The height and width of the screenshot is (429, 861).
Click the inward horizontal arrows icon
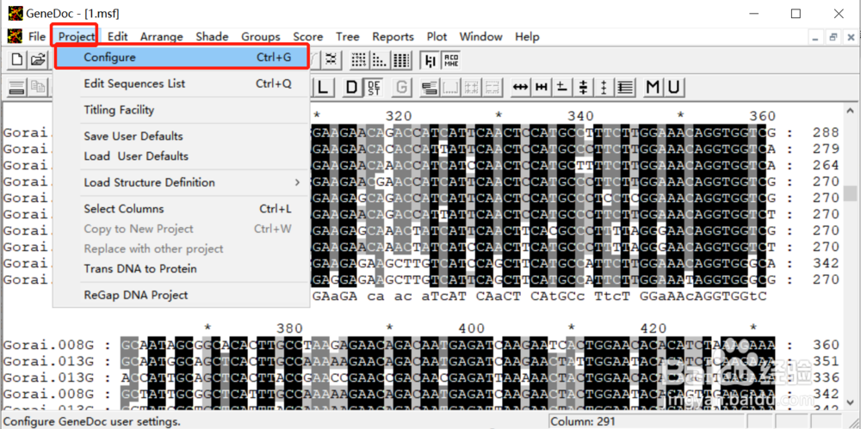coord(541,87)
